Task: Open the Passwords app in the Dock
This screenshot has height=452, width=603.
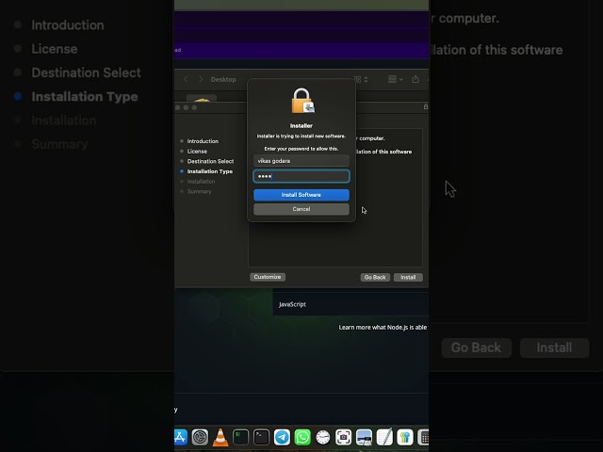Action: point(405,437)
